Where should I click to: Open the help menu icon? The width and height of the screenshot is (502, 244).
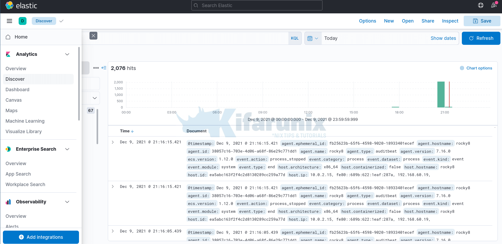coord(481,5)
